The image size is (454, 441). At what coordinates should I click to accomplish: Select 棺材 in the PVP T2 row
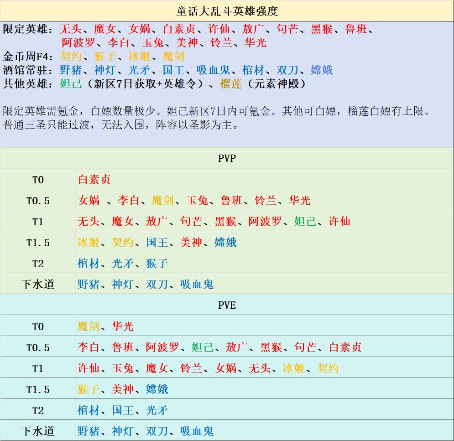pos(89,263)
